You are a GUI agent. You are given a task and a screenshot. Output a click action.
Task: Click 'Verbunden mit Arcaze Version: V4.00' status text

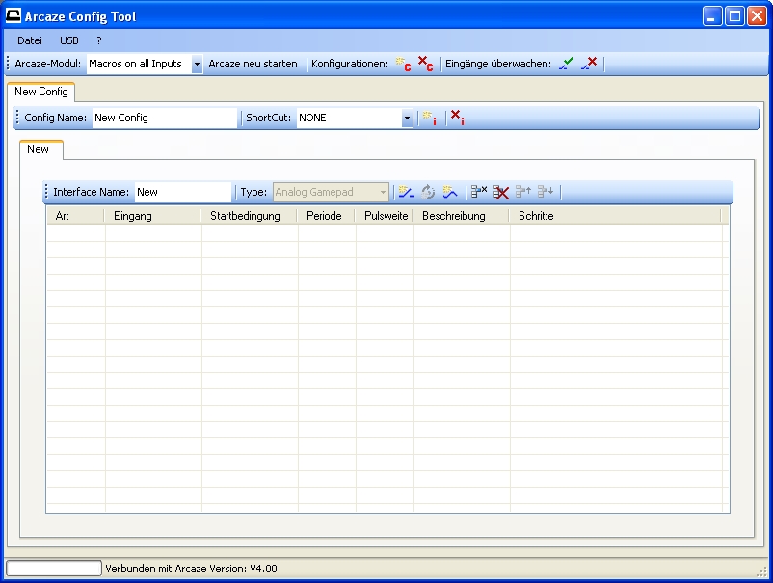pos(191,569)
